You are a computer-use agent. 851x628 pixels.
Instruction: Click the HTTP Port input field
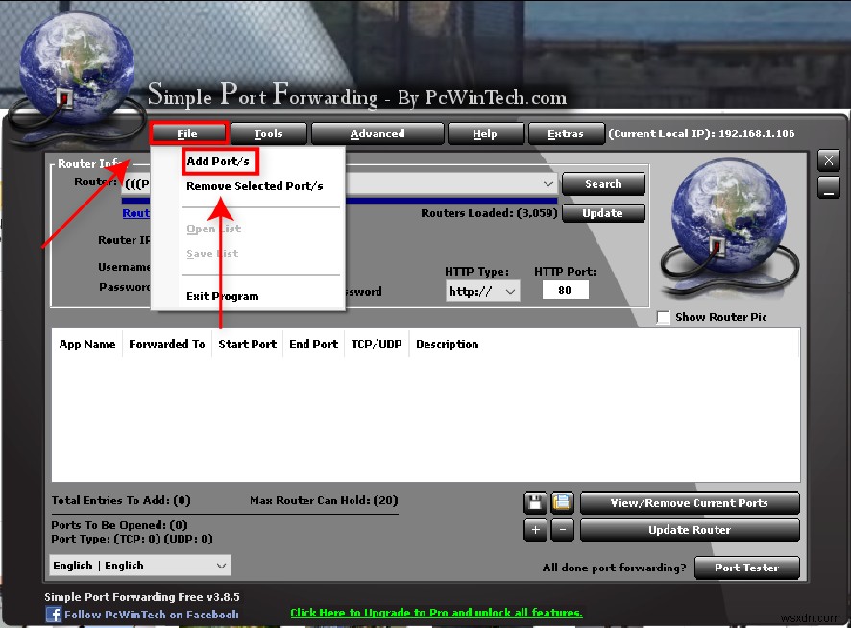click(565, 290)
